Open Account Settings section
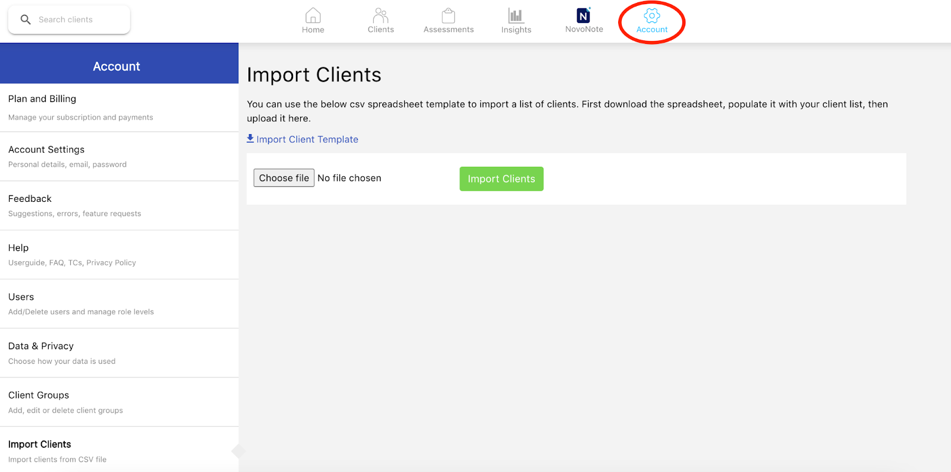Screen dimensions: 951x472 [x=119, y=157]
